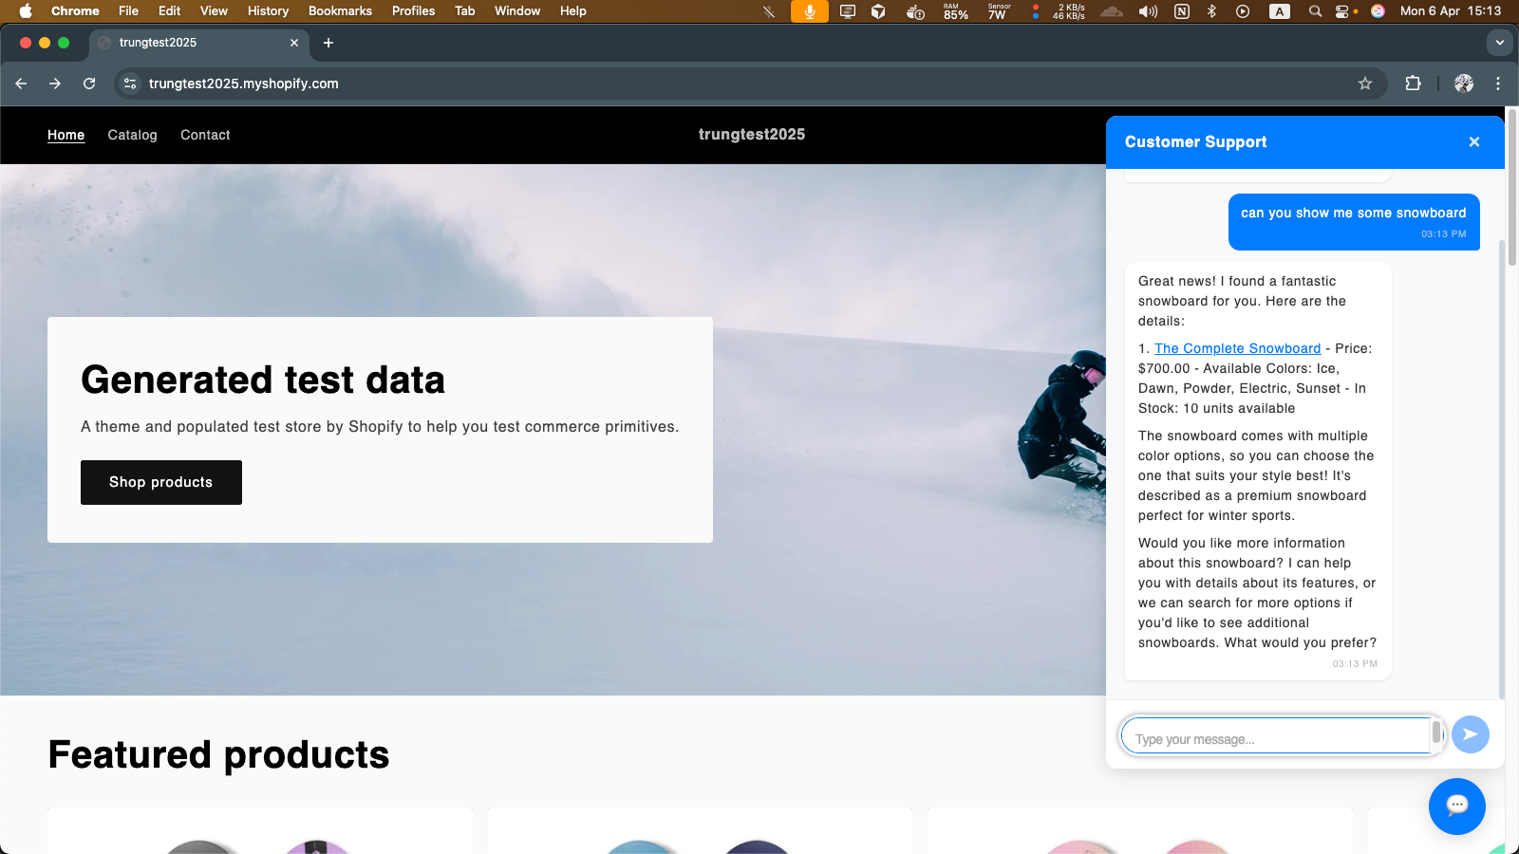Viewport: 1519px width, 854px height.
Task: Open Control Center
Action: (x=1342, y=11)
